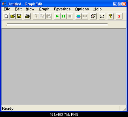Open the Favorites menu

[62, 9]
